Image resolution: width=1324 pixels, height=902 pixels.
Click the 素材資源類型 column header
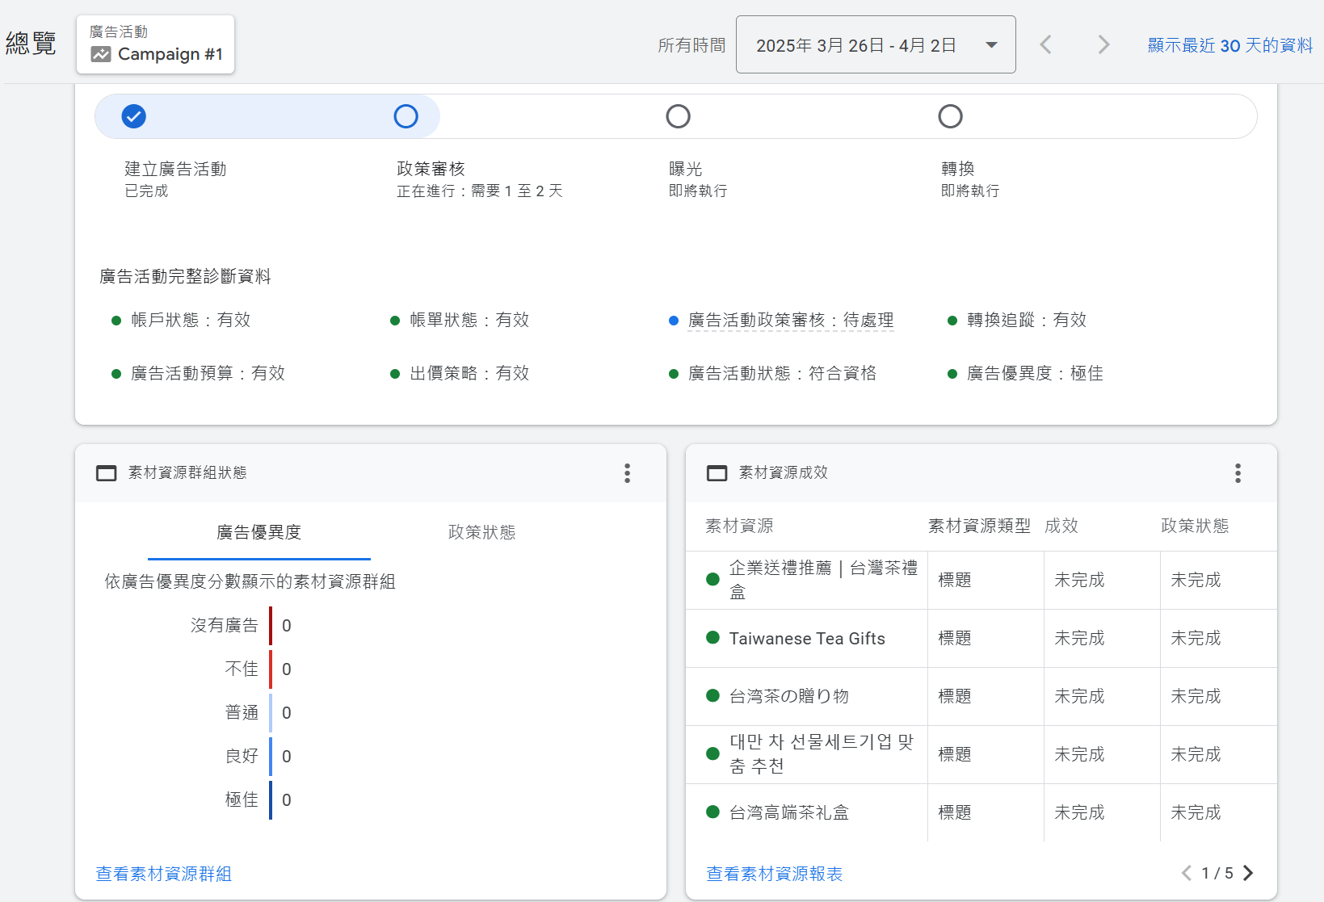pyautogui.click(x=980, y=527)
